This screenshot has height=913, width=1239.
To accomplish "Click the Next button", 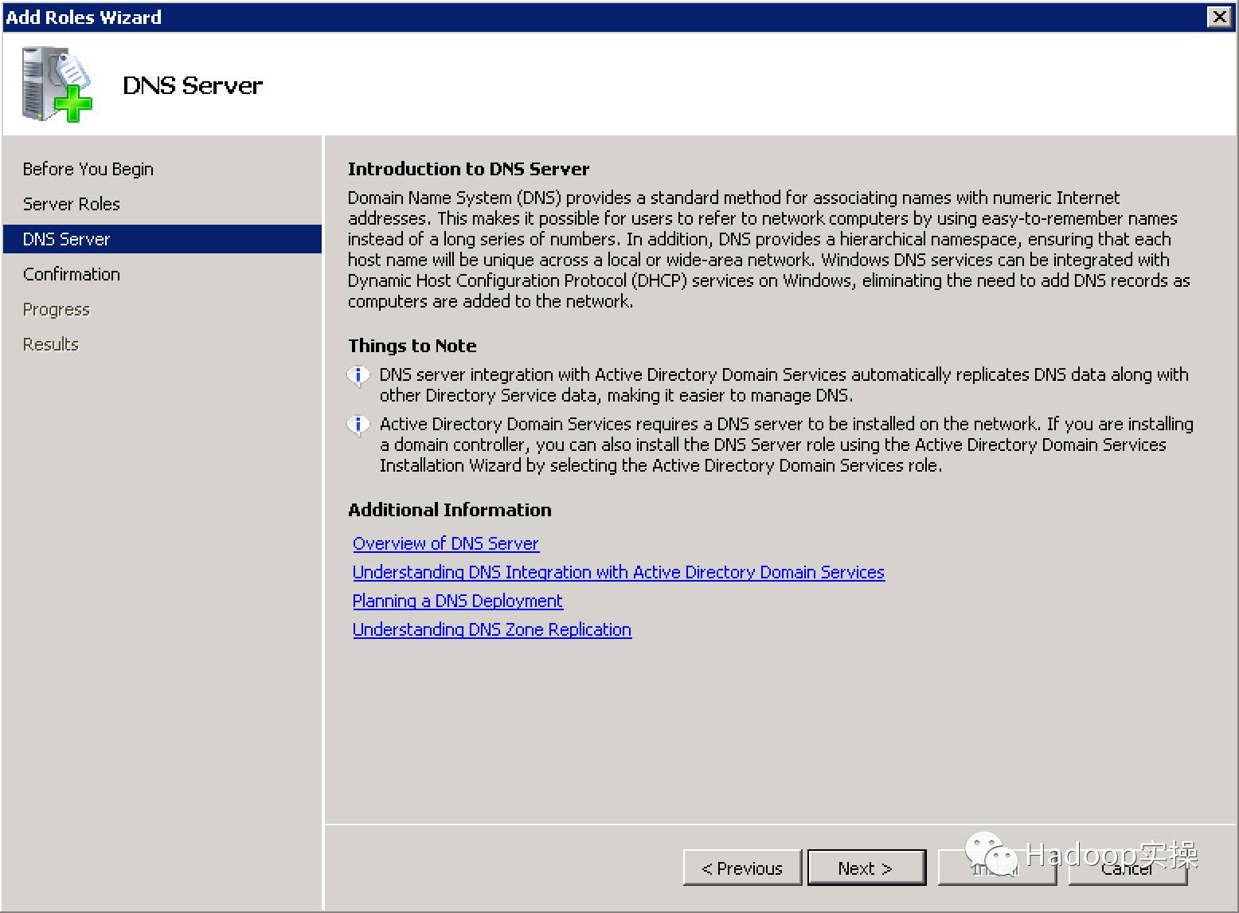I will 866,868.
